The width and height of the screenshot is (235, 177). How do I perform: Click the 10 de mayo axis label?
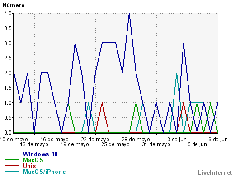click(x=14, y=140)
